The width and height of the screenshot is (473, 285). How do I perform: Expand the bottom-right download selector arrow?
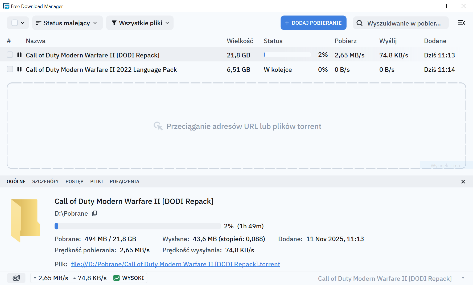[x=463, y=278]
